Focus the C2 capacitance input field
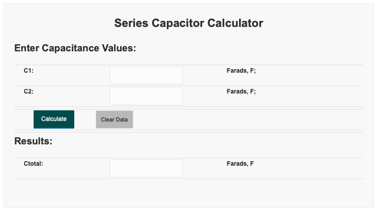The width and height of the screenshot is (379, 213). tap(146, 96)
